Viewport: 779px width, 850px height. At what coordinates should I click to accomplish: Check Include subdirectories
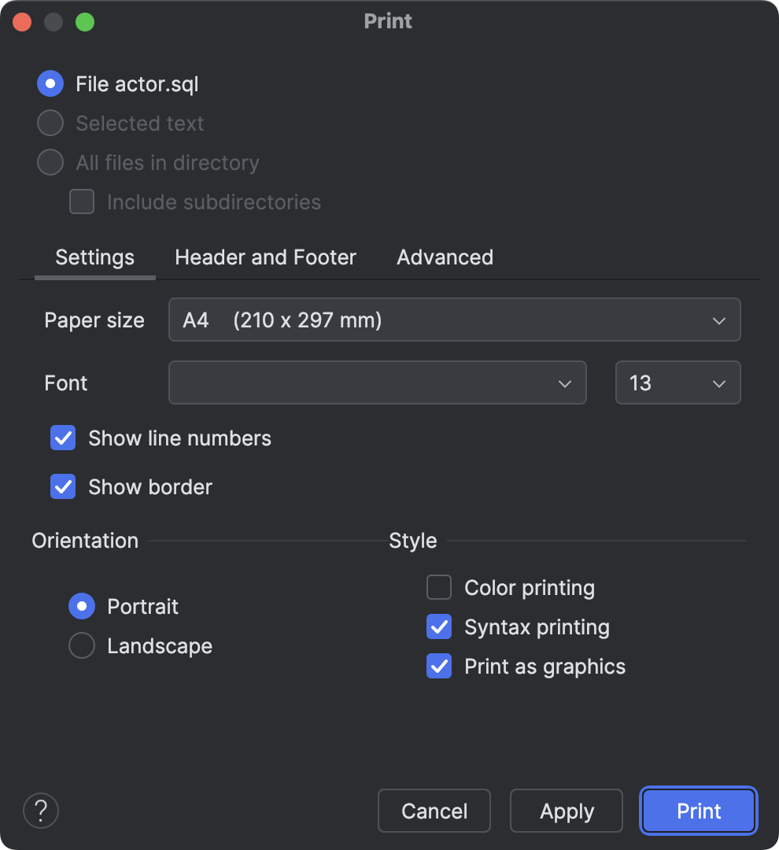click(x=81, y=201)
